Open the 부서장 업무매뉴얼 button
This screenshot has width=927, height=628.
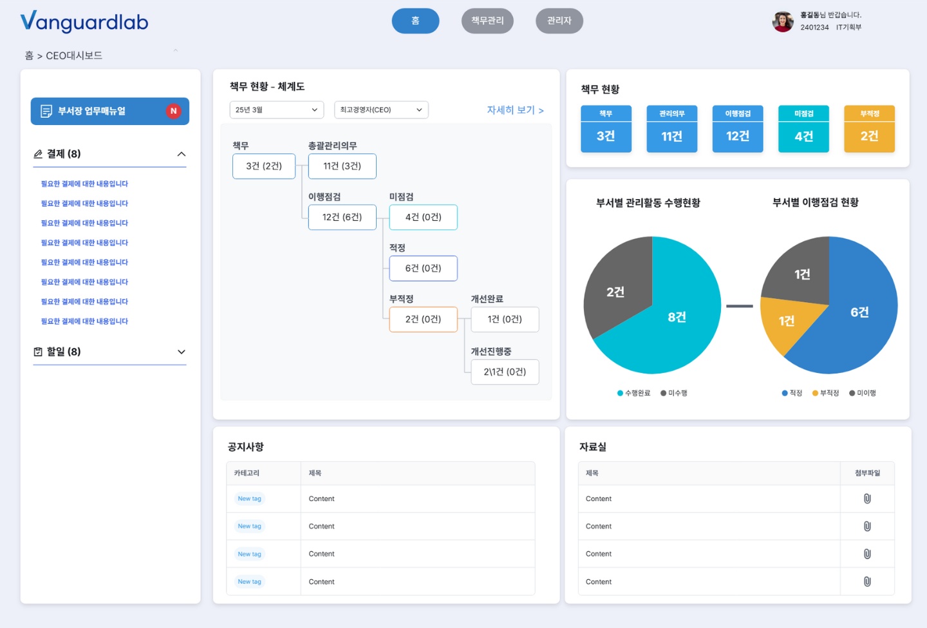point(110,111)
